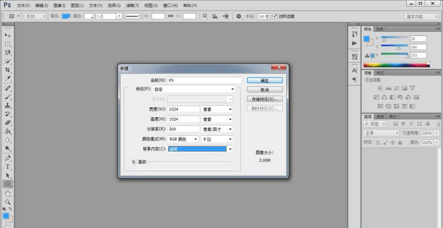Viewport: 443px width, 228px height.
Task: Toggle the lock transparent pixels button
Action: [378, 143]
